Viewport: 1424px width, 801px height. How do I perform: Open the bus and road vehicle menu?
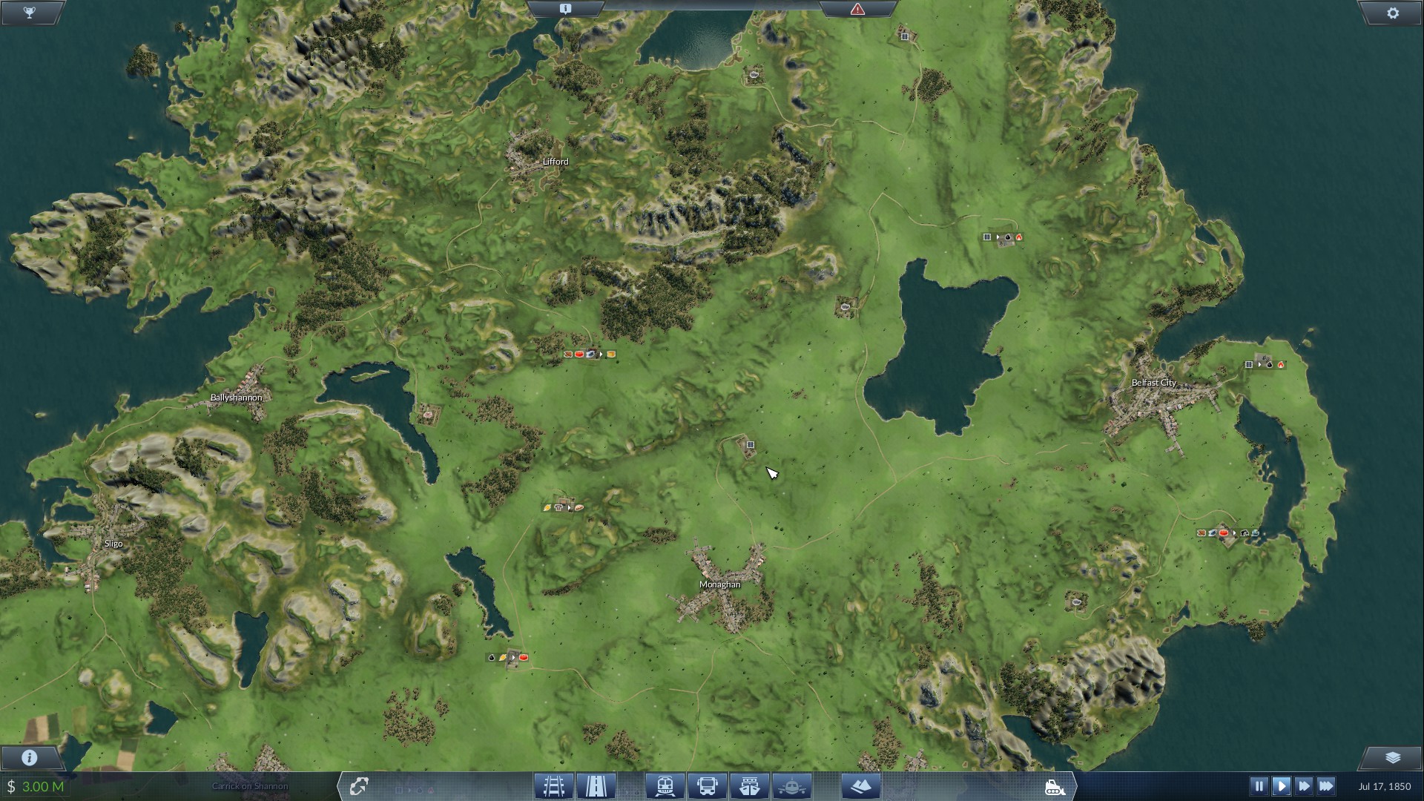click(x=707, y=786)
